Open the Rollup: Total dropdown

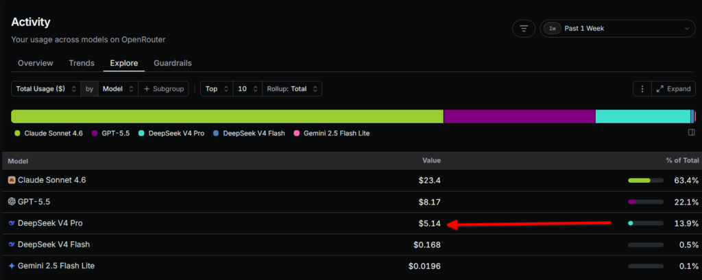pyautogui.click(x=292, y=88)
